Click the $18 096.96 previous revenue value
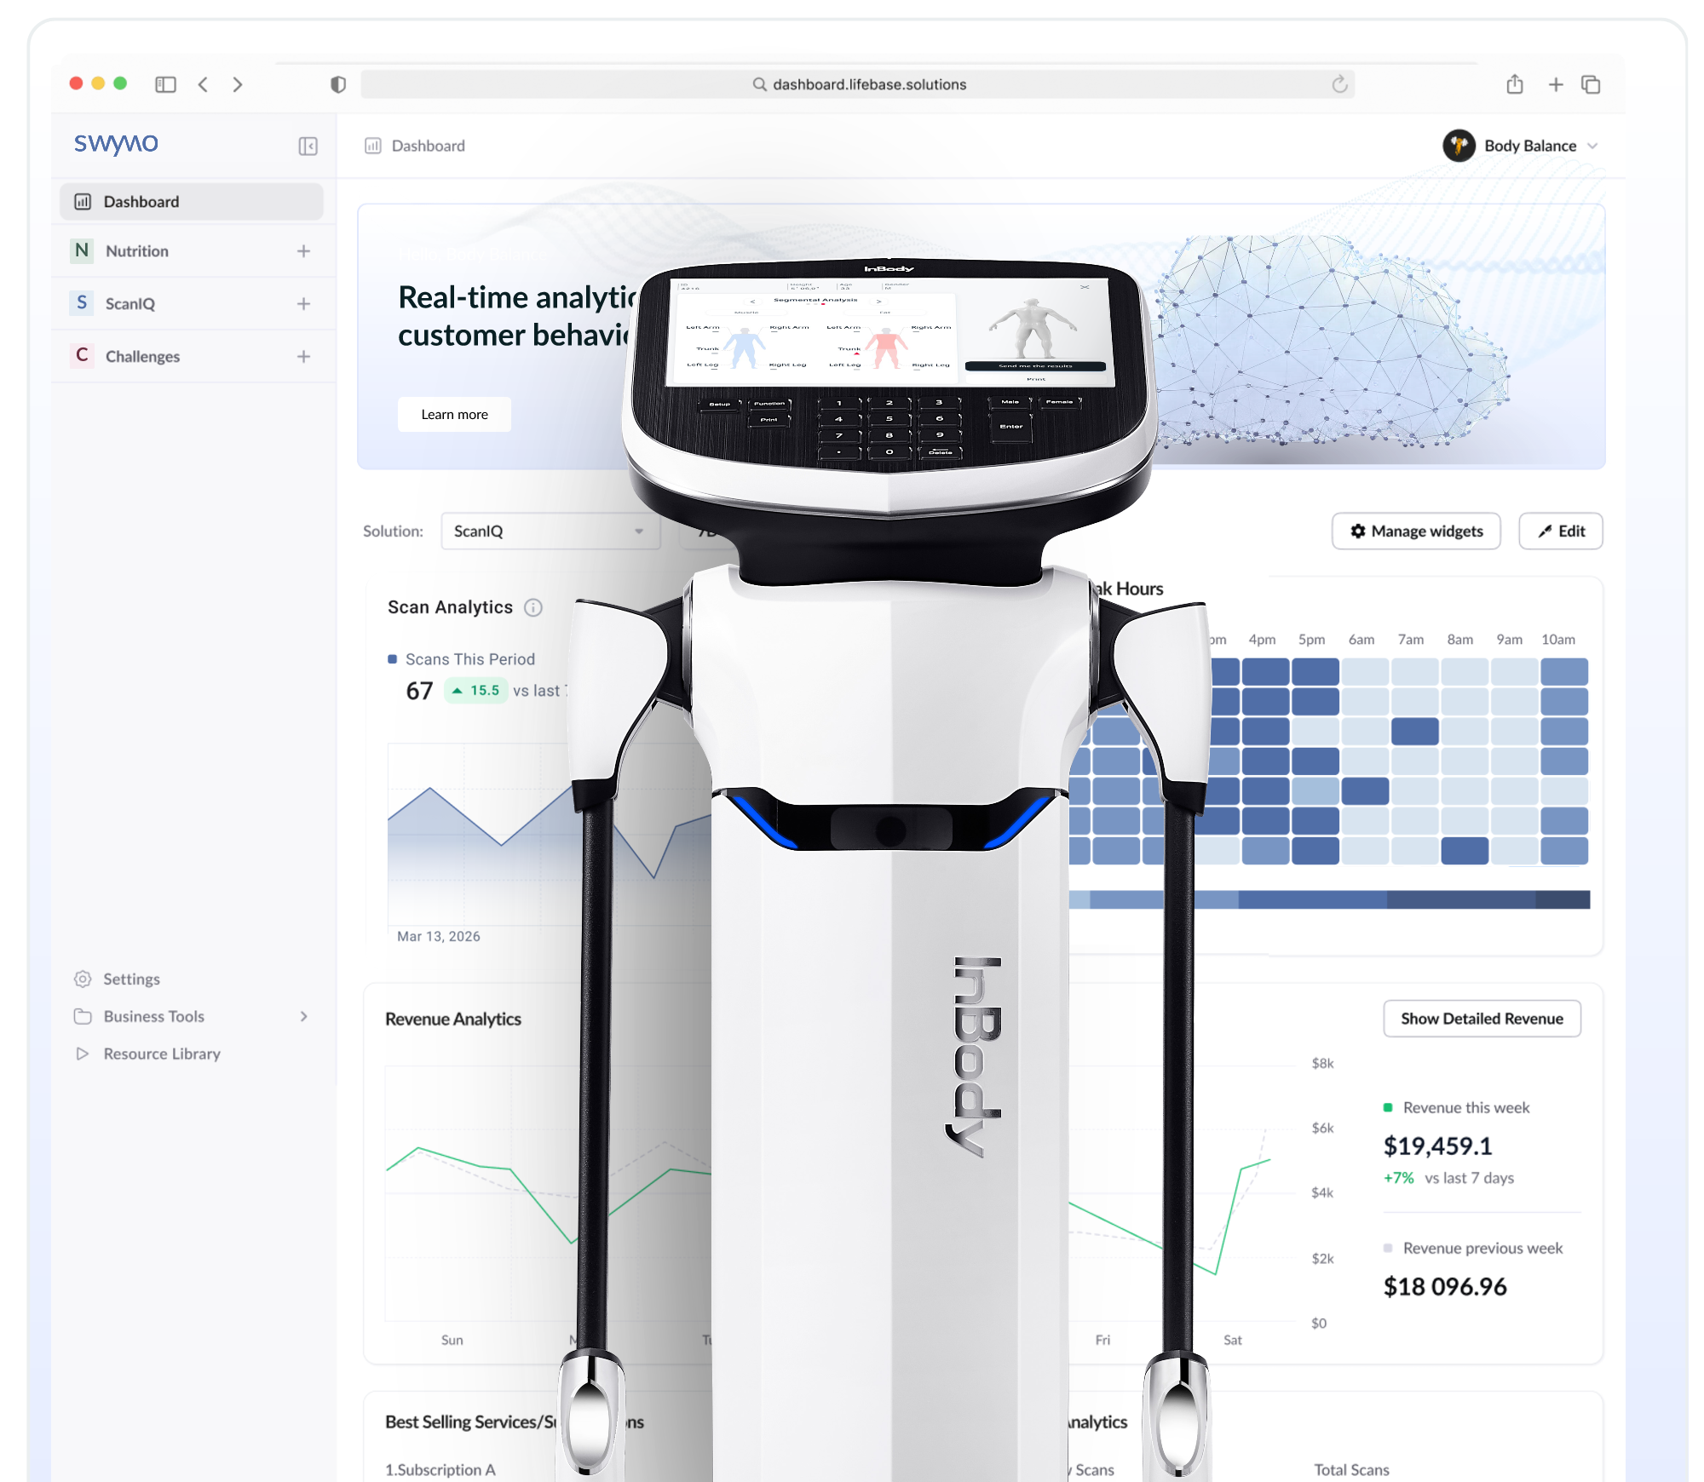 click(1445, 1287)
